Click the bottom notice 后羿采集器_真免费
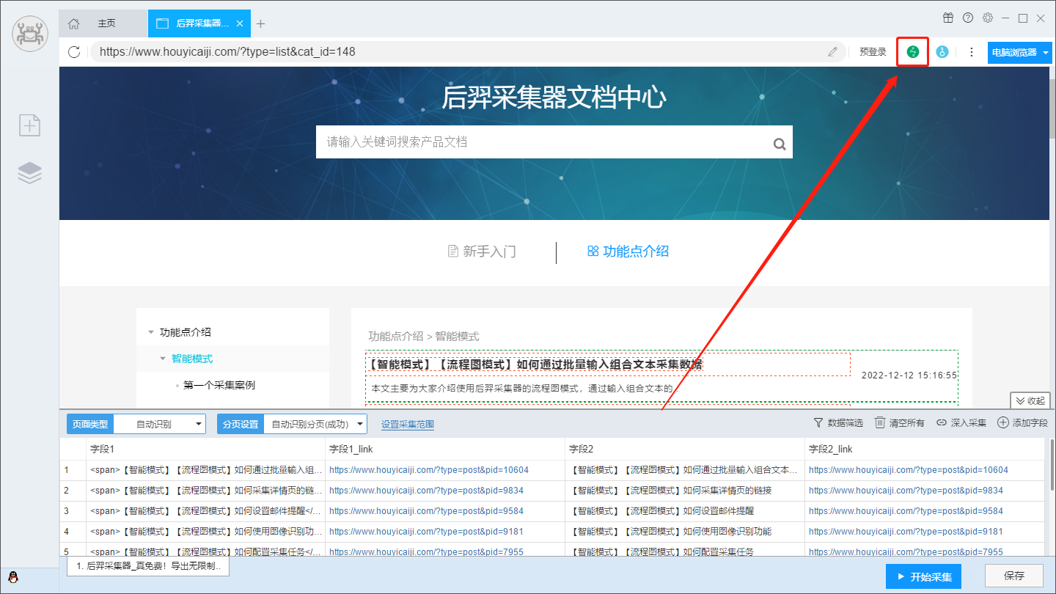 (148, 567)
